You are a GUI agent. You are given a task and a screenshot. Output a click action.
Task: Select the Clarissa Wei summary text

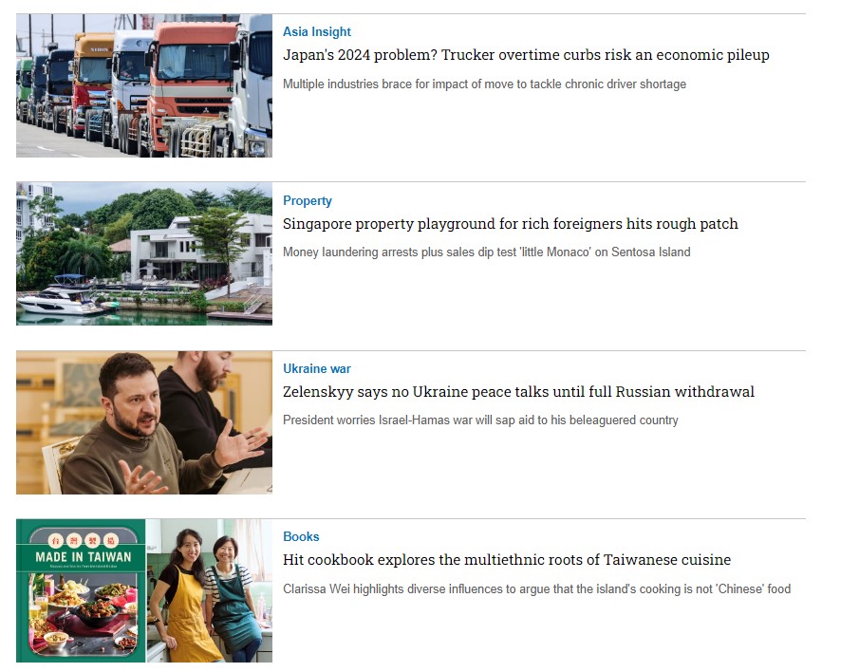[537, 588]
